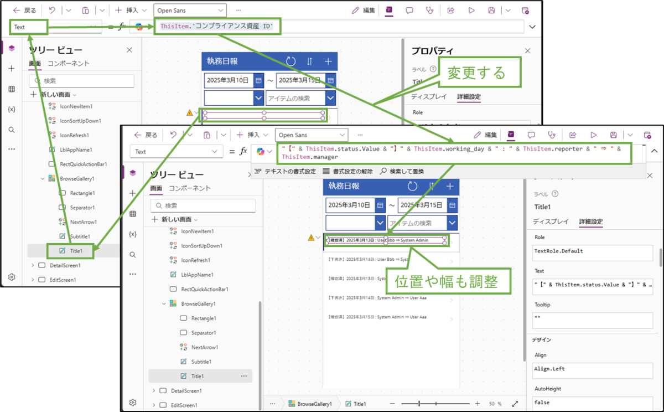Click the Tooltip property field in front window
The width and height of the screenshot is (664, 412).
pos(593,321)
